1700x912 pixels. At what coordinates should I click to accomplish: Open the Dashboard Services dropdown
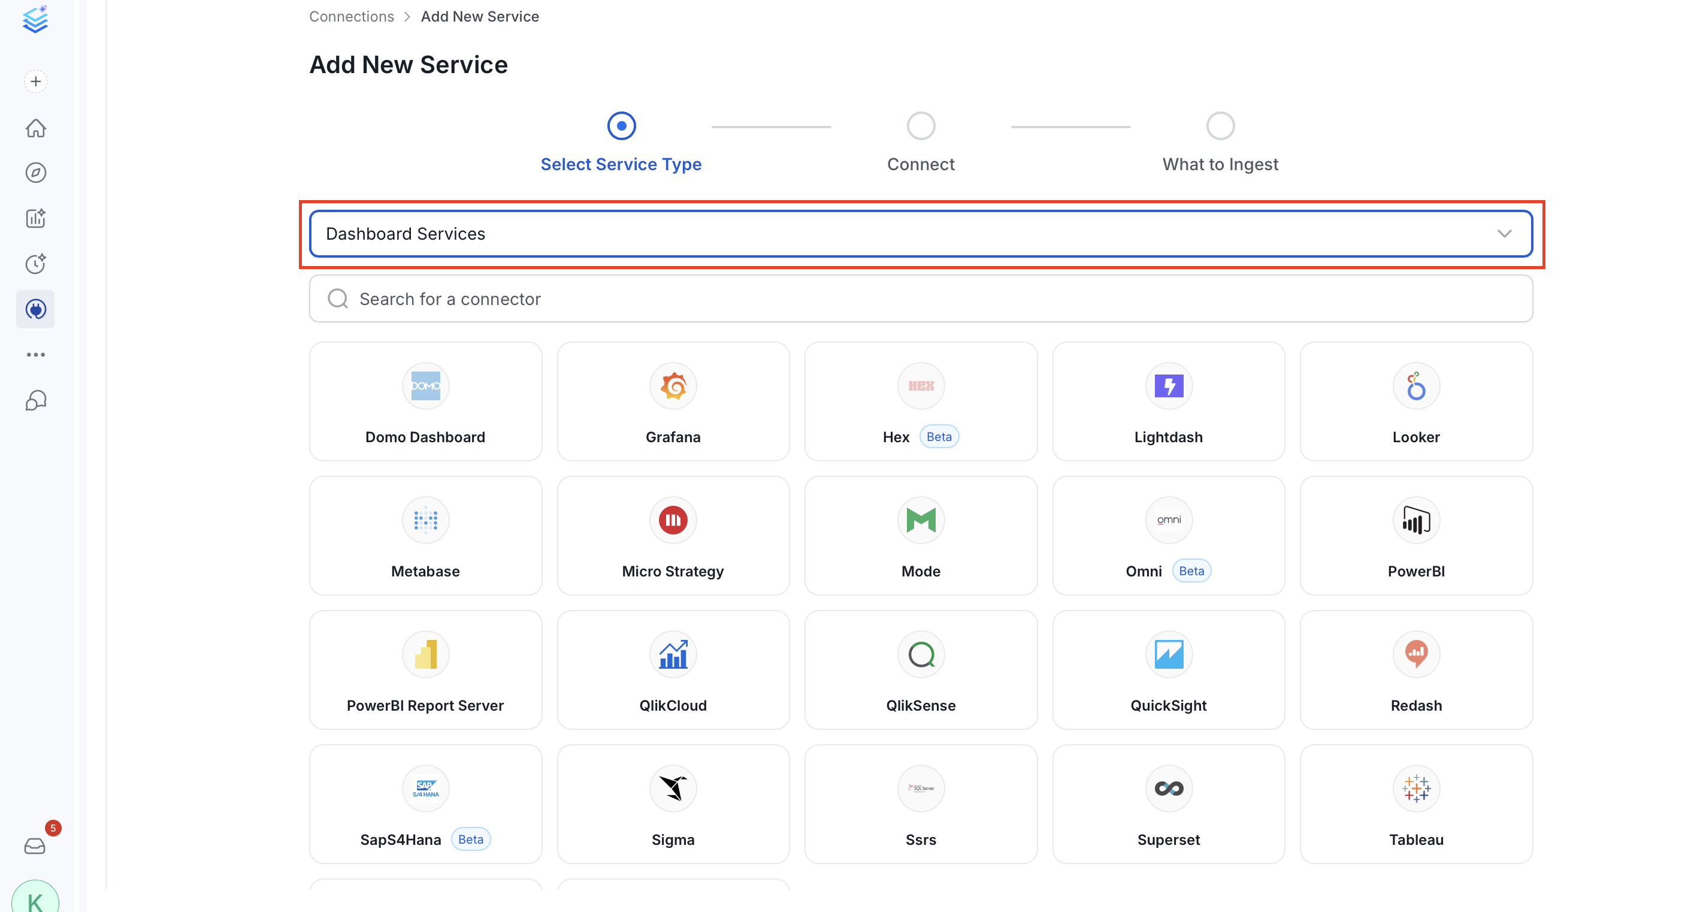pos(921,234)
